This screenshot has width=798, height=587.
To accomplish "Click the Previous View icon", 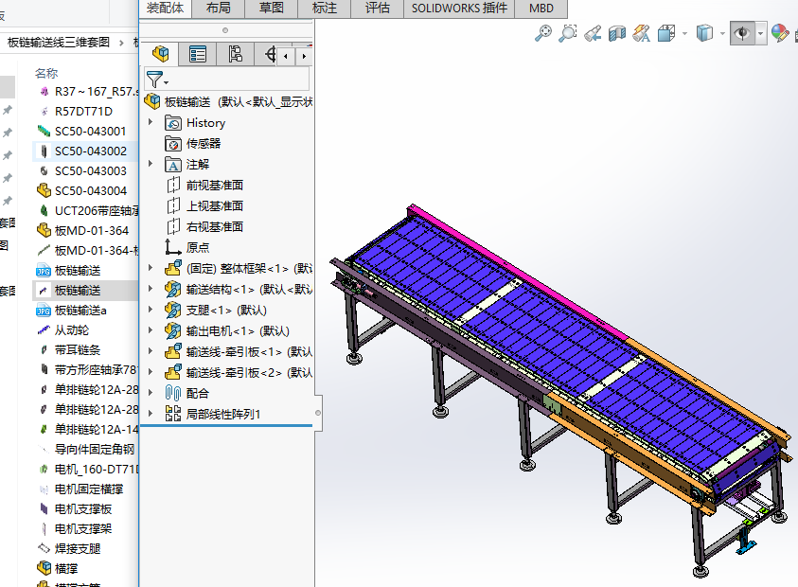I will 593,34.
